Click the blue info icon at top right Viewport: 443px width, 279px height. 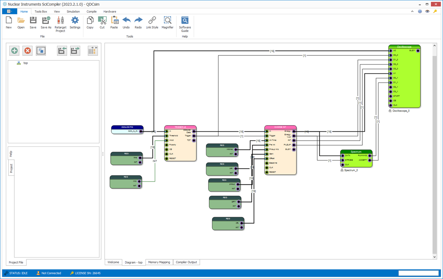pyautogui.click(x=420, y=12)
